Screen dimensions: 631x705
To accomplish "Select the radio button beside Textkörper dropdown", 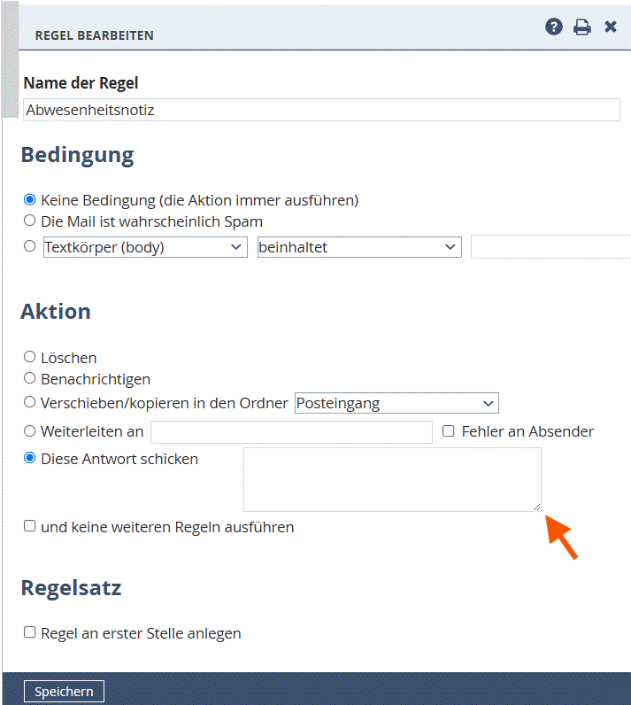I will pyautogui.click(x=30, y=246).
